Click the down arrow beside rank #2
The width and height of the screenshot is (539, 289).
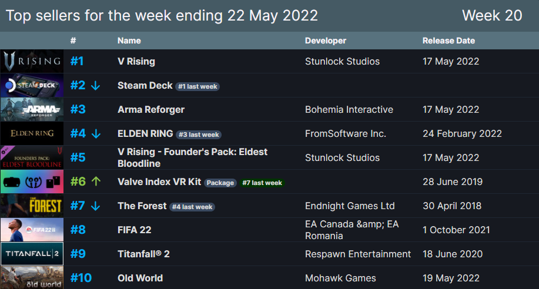pyautogui.click(x=96, y=86)
